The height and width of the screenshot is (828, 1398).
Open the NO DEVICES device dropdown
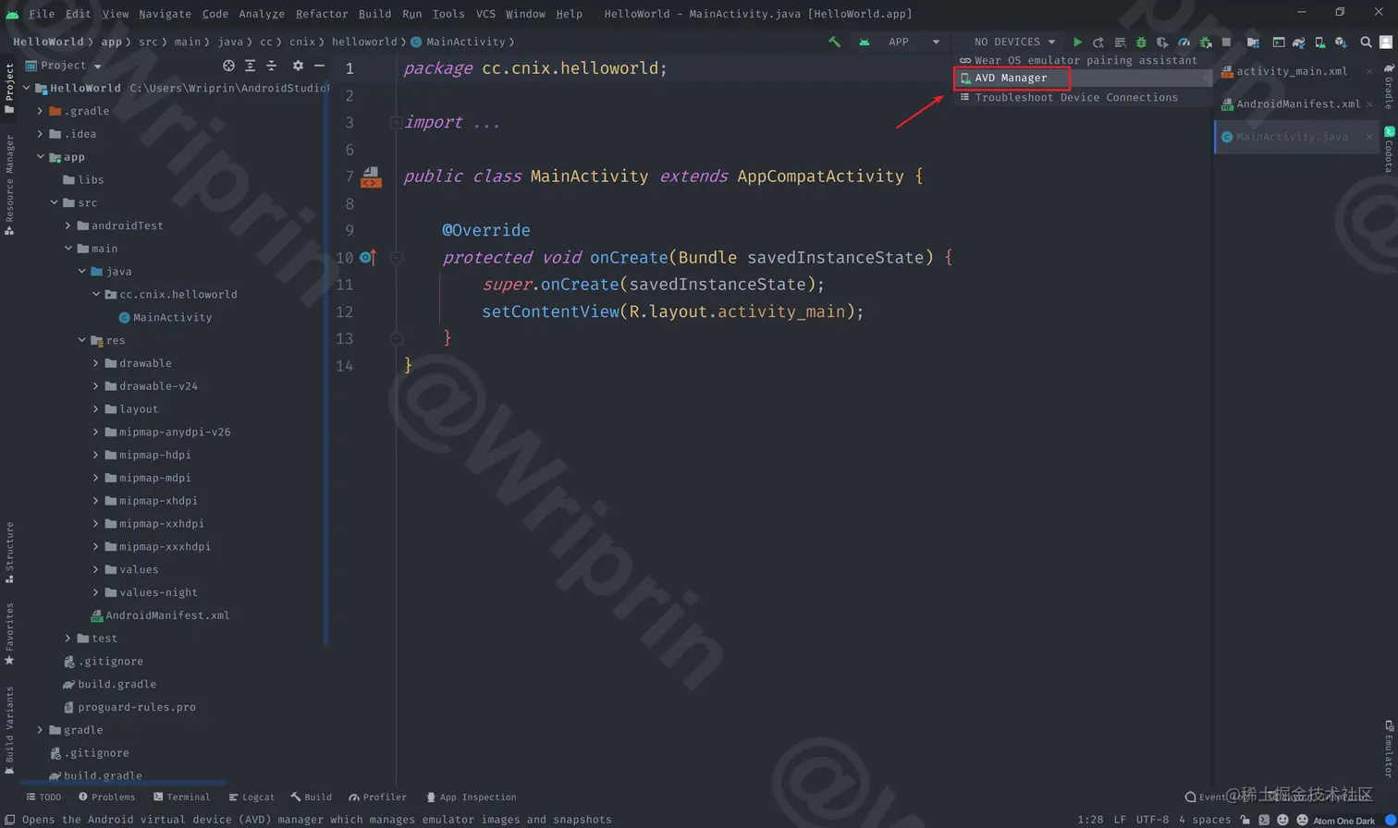[1012, 42]
